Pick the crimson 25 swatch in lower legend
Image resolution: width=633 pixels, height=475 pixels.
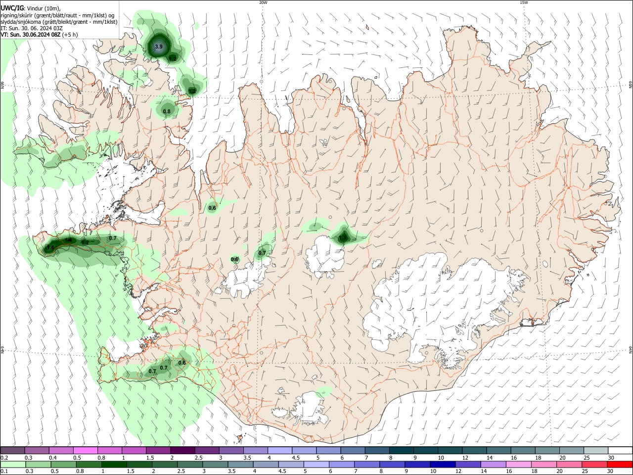pyautogui.click(x=594, y=465)
